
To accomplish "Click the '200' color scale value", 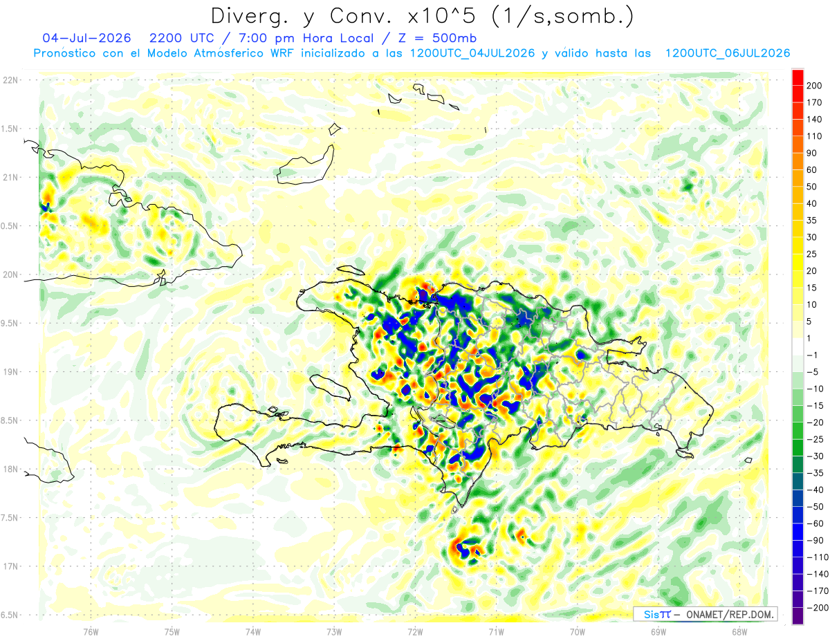I will 815,86.
